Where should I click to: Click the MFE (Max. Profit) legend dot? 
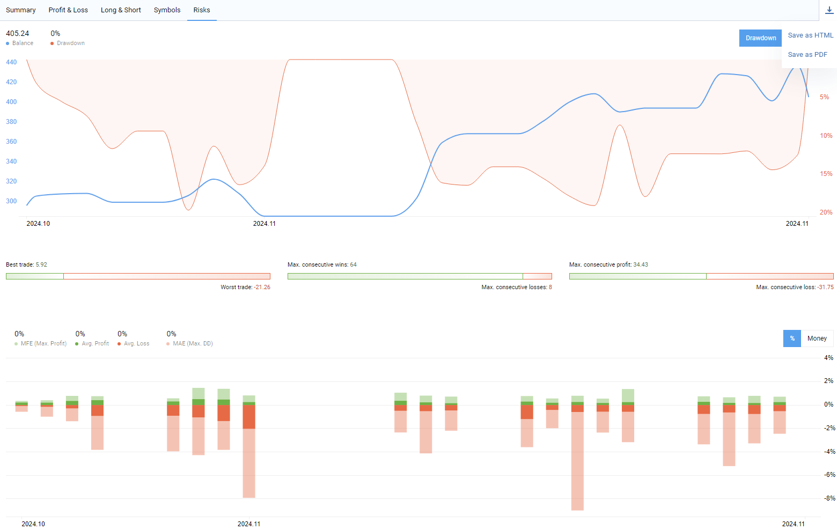(x=16, y=344)
